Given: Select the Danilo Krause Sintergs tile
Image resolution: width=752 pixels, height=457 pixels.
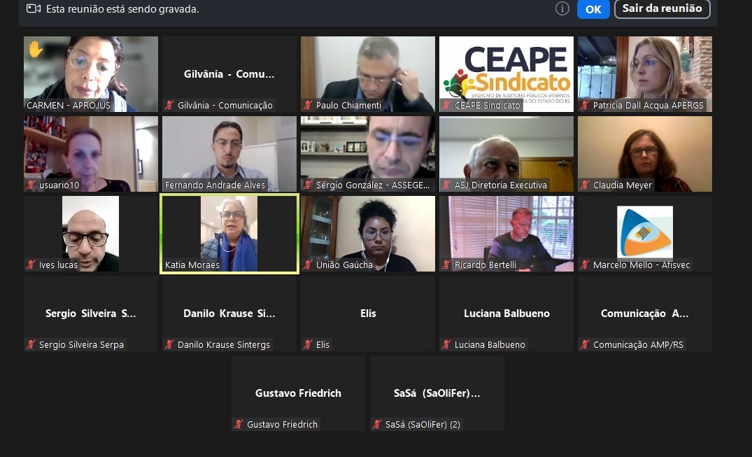Looking at the screenshot, I should point(229,314).
